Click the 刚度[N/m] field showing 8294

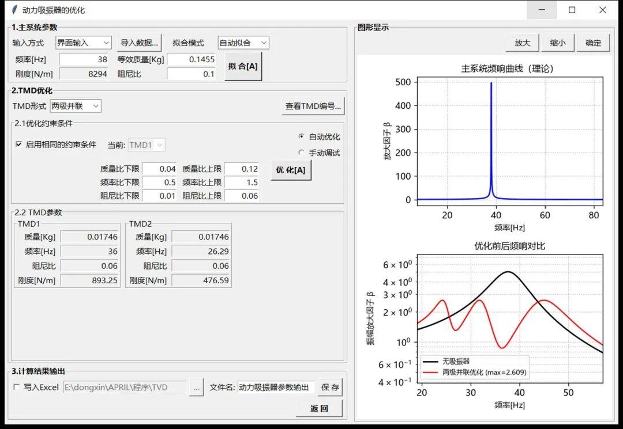point(84,74)
